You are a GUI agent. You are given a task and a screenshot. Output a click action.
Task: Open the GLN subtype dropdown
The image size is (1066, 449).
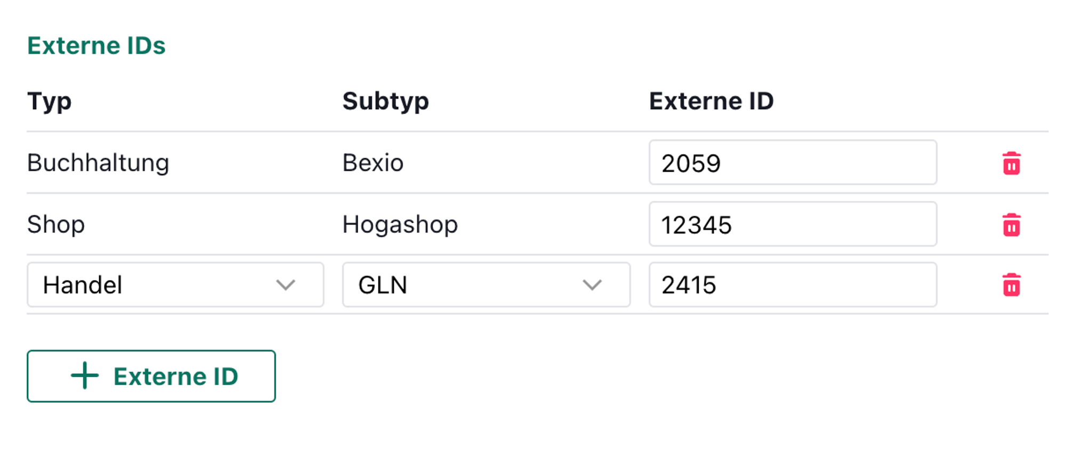(486, 285)
